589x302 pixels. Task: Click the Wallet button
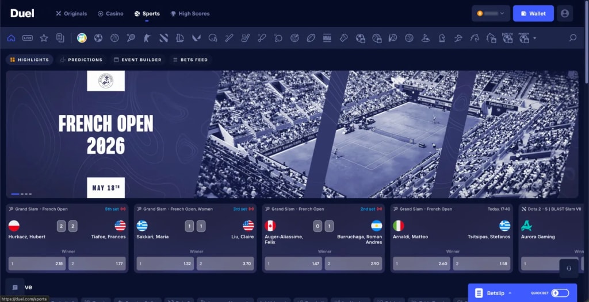[533, 14]
